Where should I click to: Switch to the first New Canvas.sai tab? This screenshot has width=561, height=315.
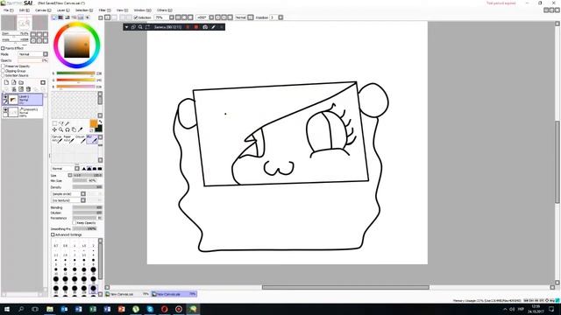pos(127,294)
